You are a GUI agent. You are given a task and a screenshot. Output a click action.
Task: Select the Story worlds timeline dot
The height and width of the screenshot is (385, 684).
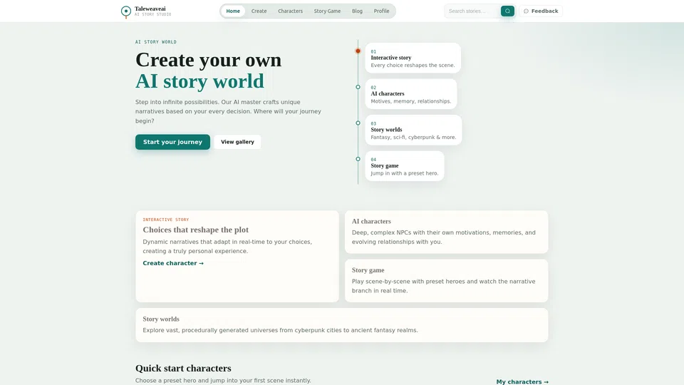pyautogui.click(x=358, y=123)
